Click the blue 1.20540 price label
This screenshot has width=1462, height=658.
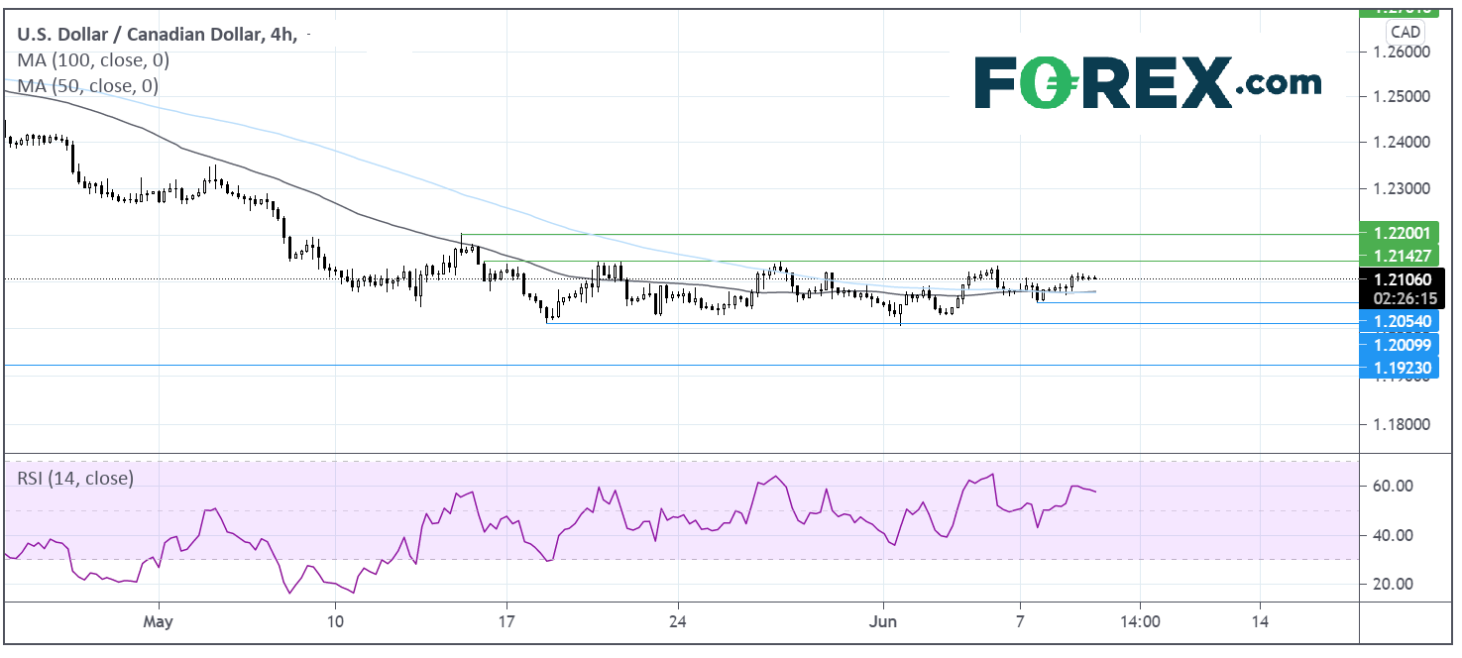pos(1400,321)
